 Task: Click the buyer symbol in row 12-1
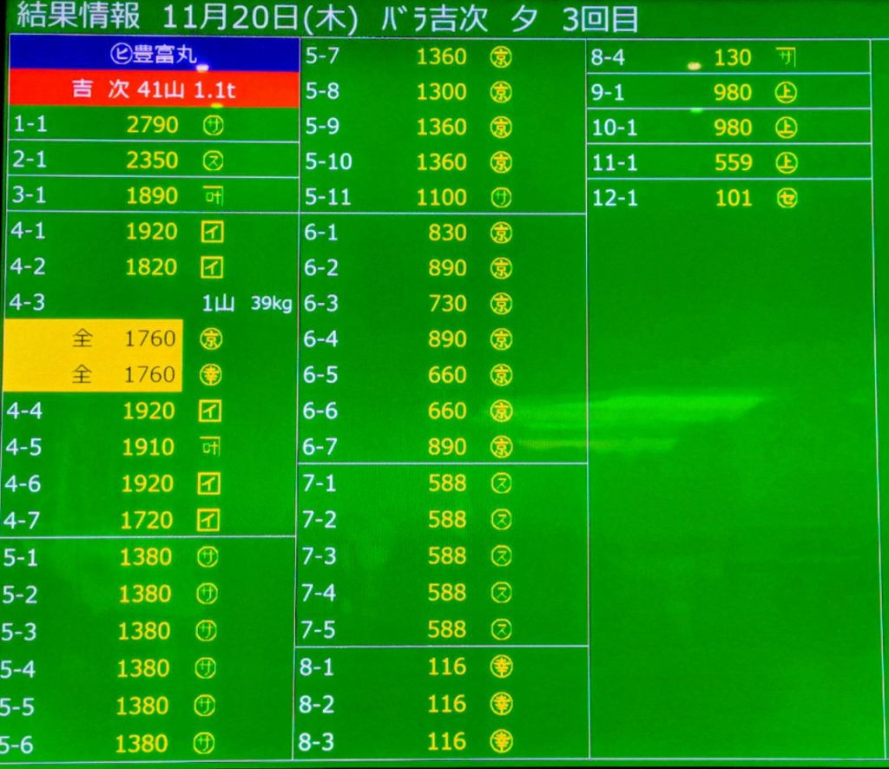pos(786,198)
